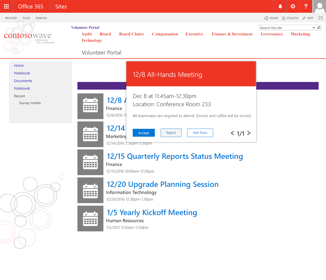Open Documents in left navigation
The height and width of the screenshot is (280, 326).
coord(23,81)
